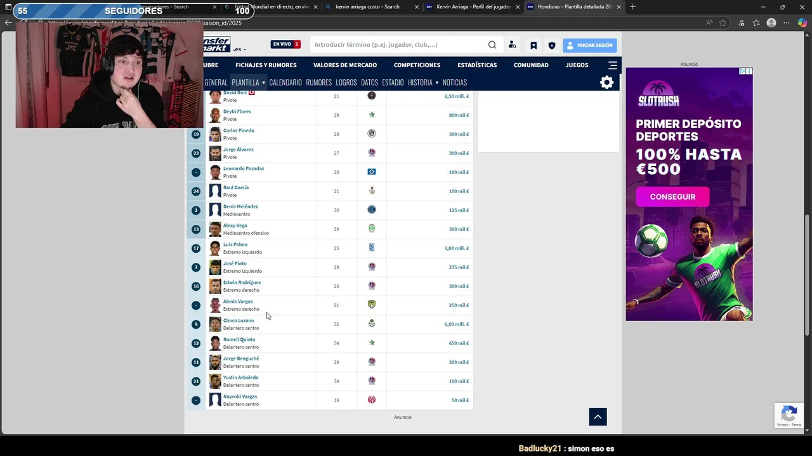Click the 1,00 mill. € market value
The height and width of the screenshot is (456, 812).
tap(457, 324)
